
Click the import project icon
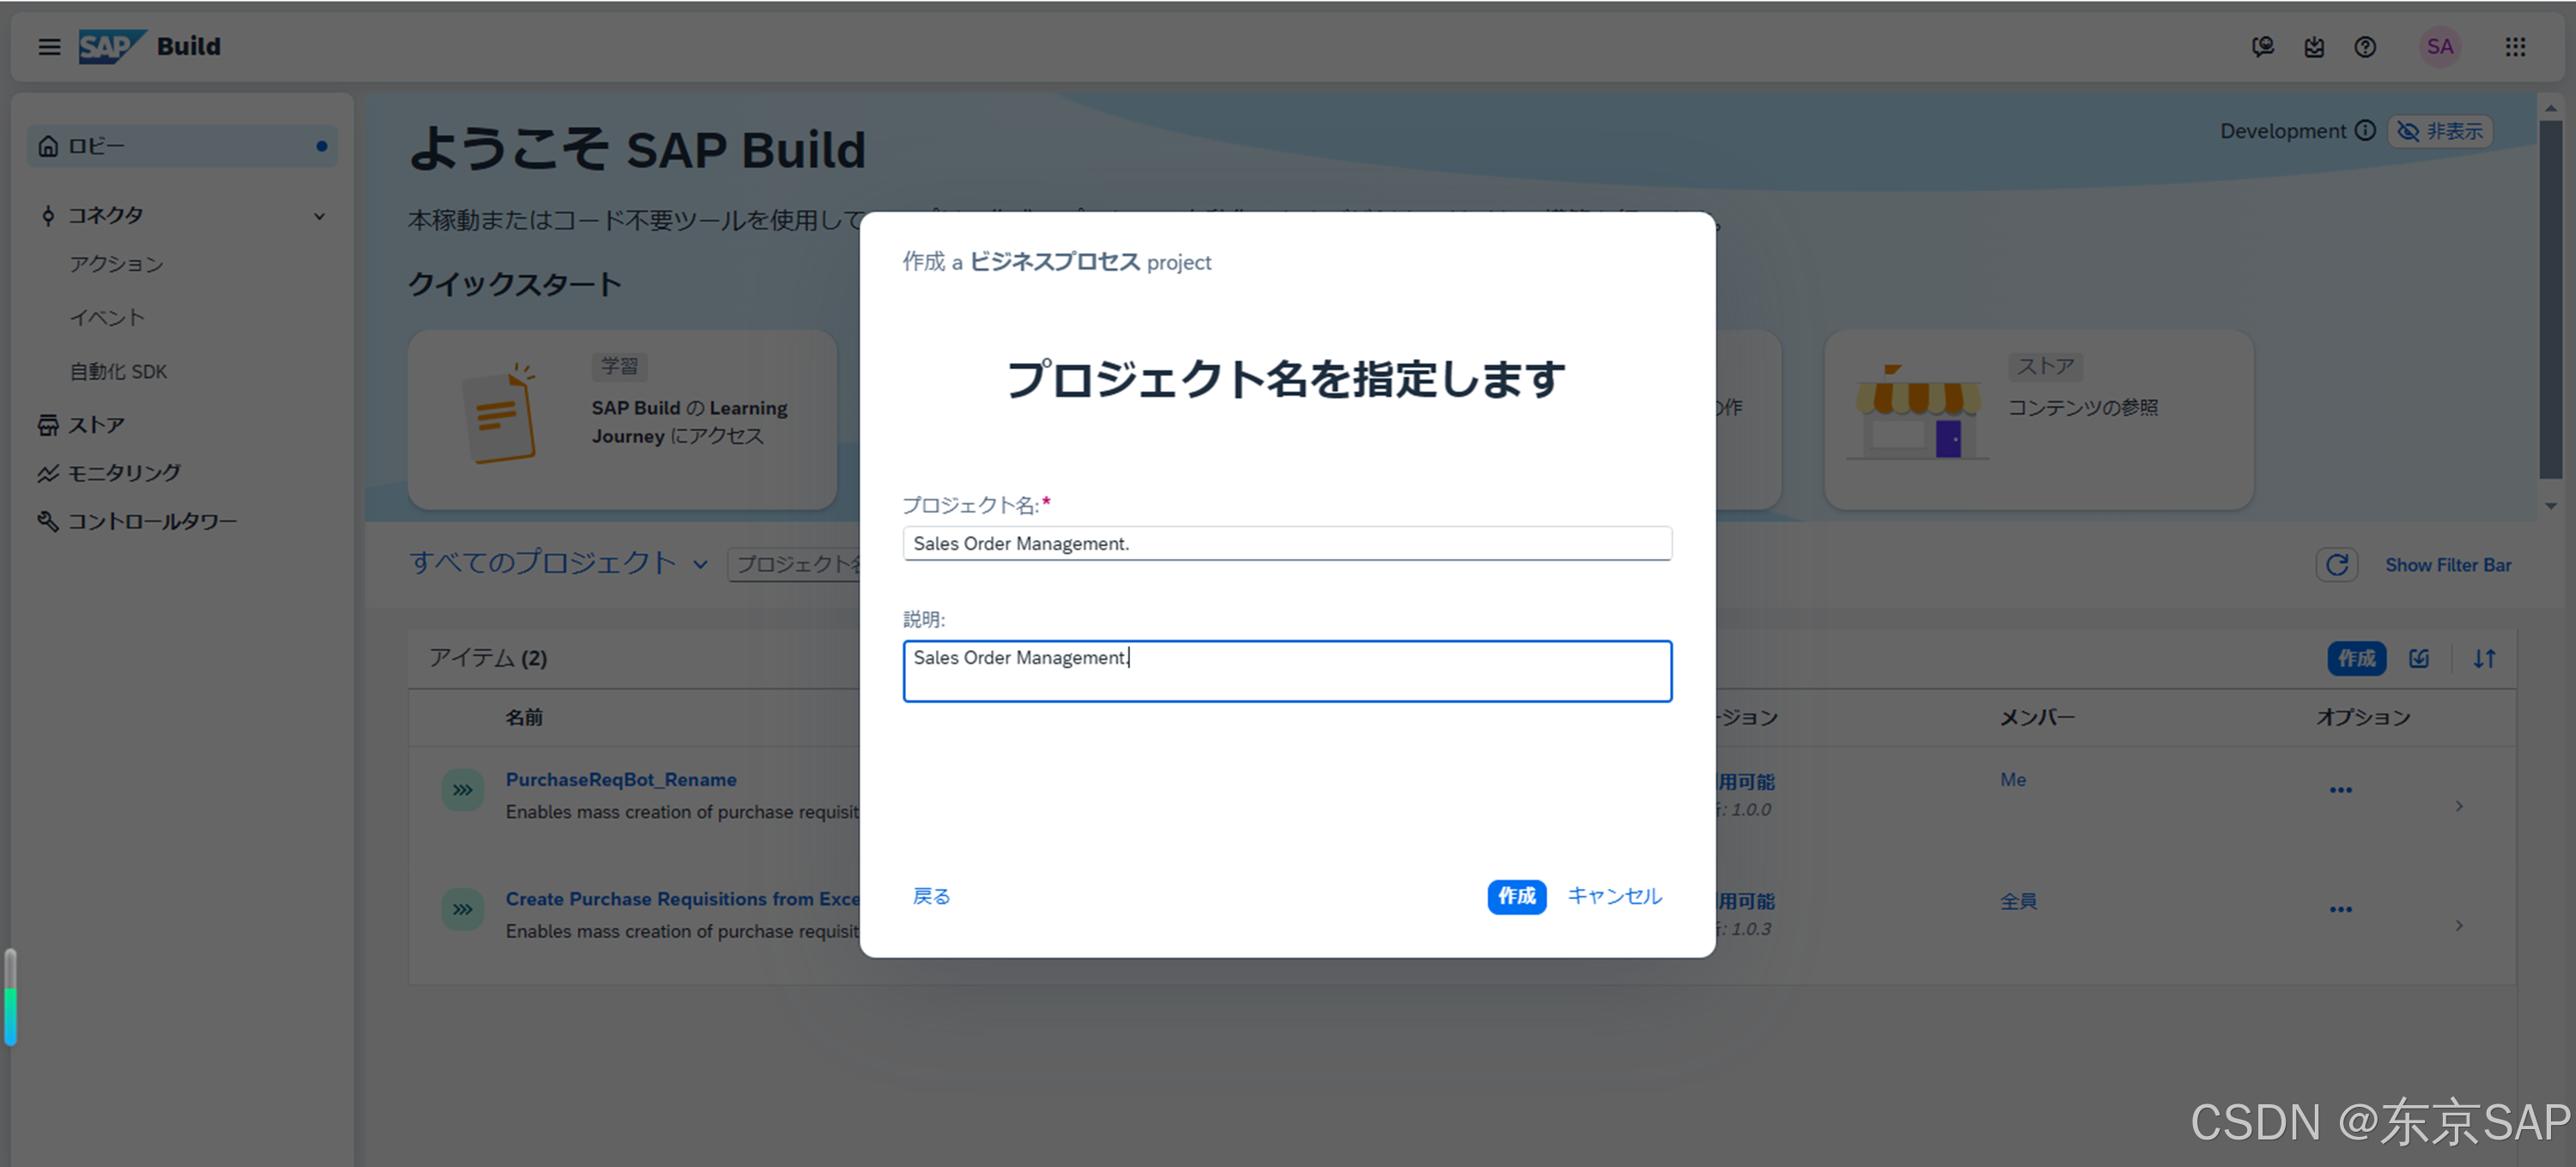click(2419, 658)
